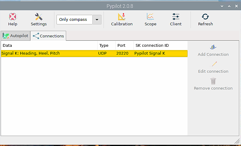Select the Connections tab
Viewport: 241px width, 146px height.
(x=48, y=36)
